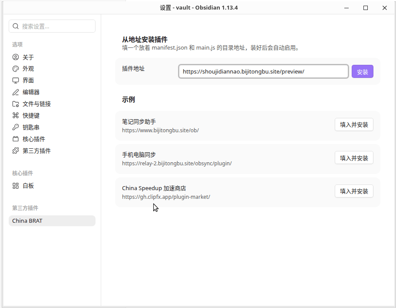Click 填入并安装 for 手机电脑同步
Image resolution: width=396 pixels, height=308 pixels.
tap(354, 158)
